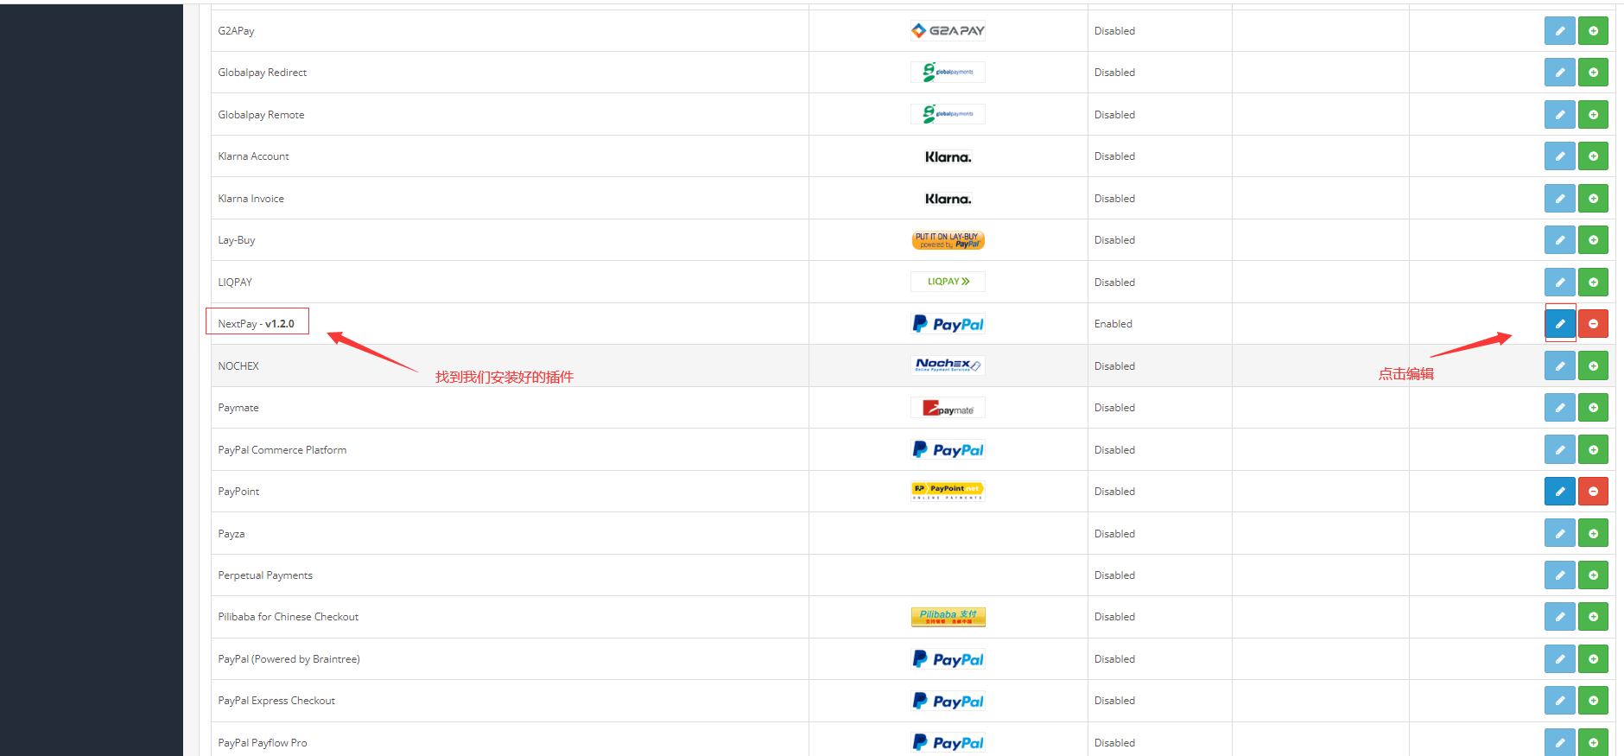
Task: Edit Klarna Account settings
Action: [1559, 156]
